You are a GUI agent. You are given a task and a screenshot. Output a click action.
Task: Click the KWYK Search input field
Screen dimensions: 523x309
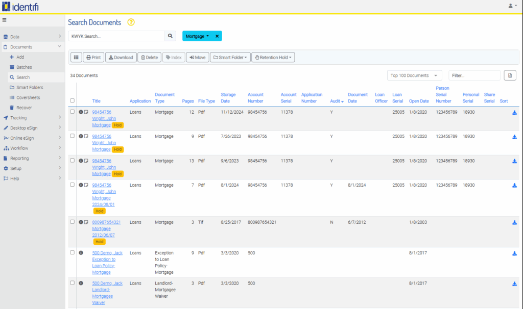click(116, 36)
